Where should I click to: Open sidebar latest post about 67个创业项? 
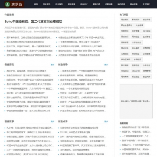tap(136, 141)
